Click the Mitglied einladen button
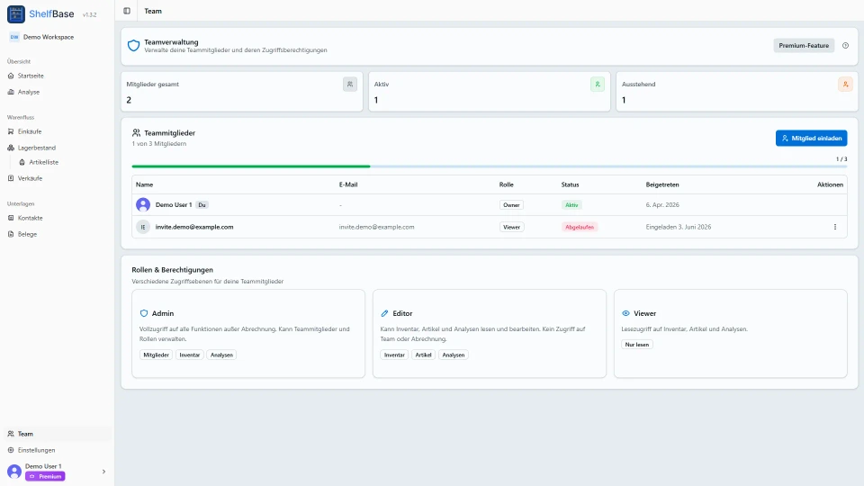The height and width of the screenshot is (486, 864). [x=811, y=139]
